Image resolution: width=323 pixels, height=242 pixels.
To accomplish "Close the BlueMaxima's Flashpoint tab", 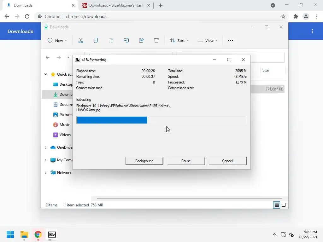I will 149,5.
